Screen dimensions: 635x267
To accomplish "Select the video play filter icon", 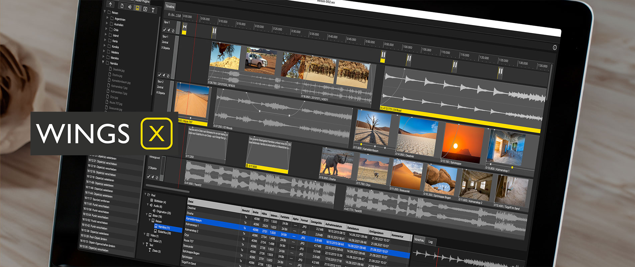I will (x=145, y=9).
